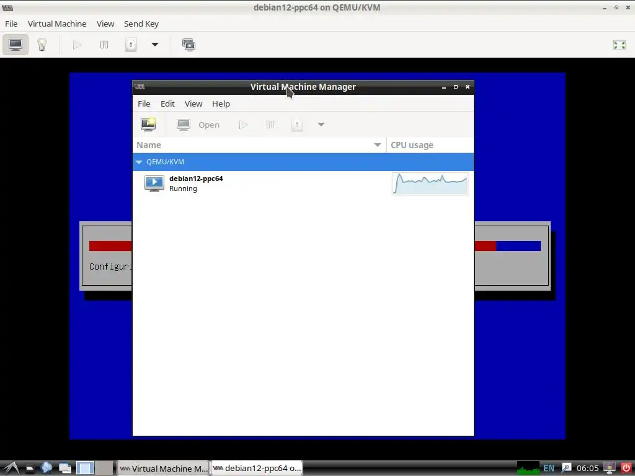Click the file manager icon in taskbar
The width and height of the screenshot is (635, 476).
click(x=29, y=469)
